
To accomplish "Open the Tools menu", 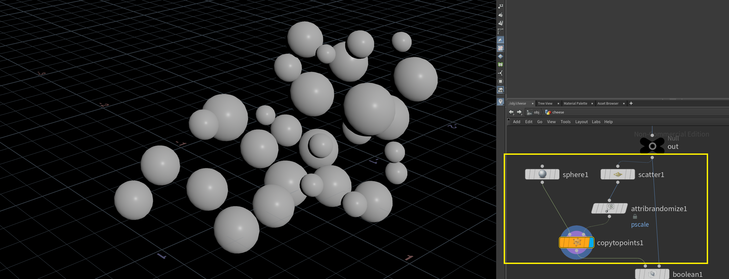I will (x=565, y=122).
